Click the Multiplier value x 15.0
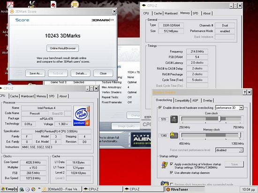 pyautogui.click(x=33, y=168)
